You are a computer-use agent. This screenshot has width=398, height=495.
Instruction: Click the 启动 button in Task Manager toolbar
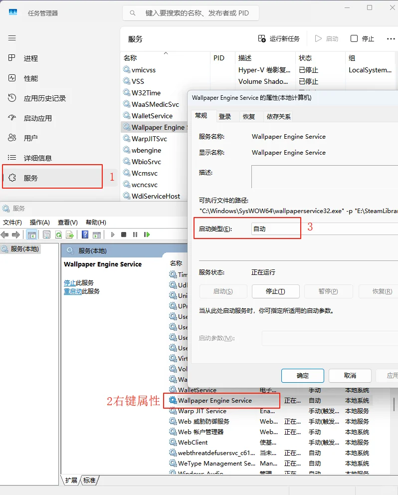pyautogui.click(x=326, y=38)
